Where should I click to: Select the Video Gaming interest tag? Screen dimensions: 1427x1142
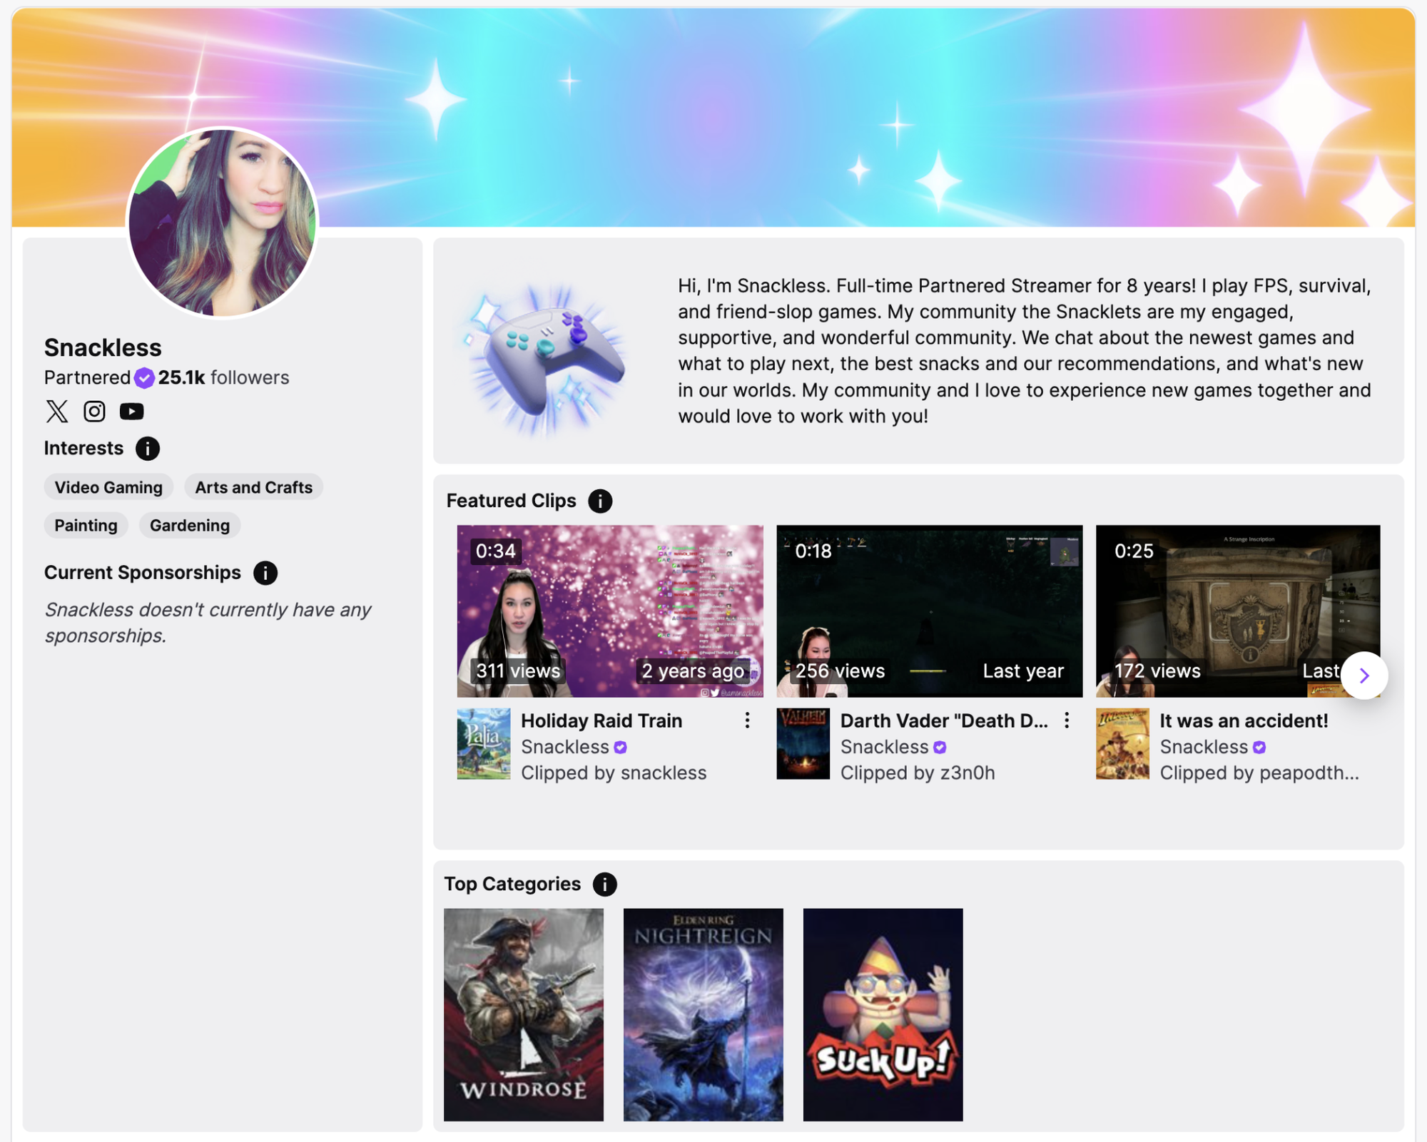click(108, 487)
